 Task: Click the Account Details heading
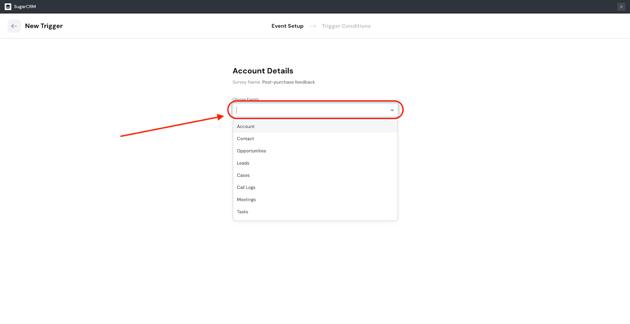[x=263, y=71]
